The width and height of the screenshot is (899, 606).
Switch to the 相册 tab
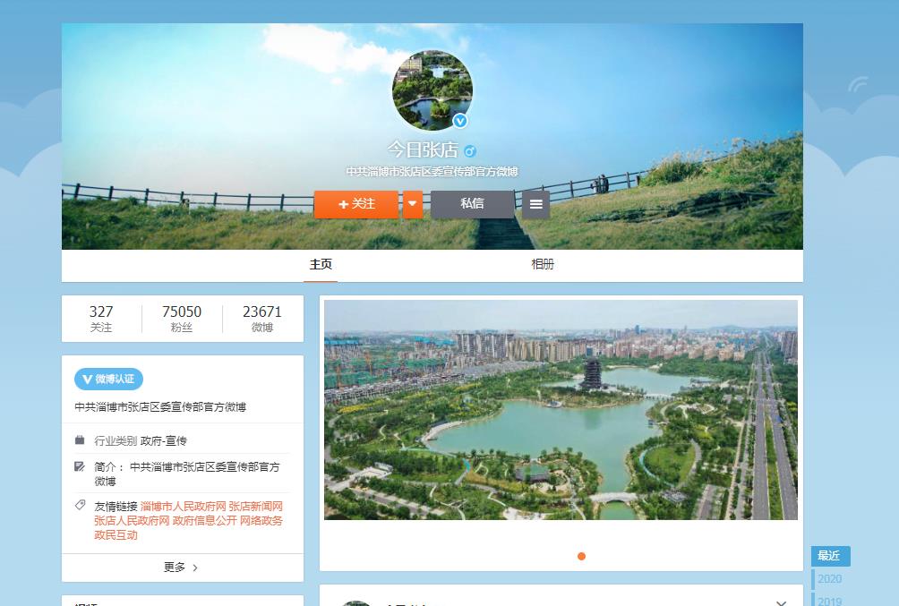coord(543,264)
